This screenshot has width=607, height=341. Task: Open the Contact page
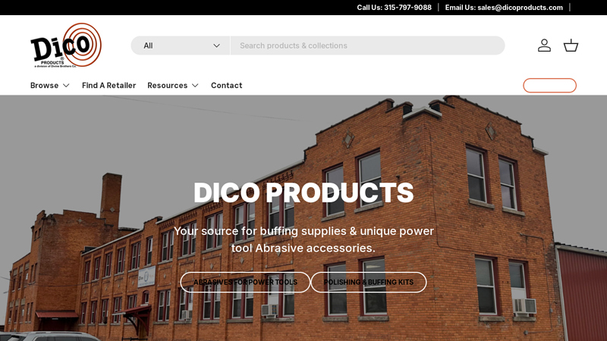pyautogui.click(x=226, y=86)
